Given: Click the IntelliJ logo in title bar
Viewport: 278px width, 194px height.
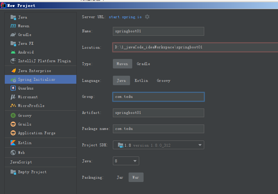Looking at the screenshot, I should pyautogui.click(x=3, y=5).
